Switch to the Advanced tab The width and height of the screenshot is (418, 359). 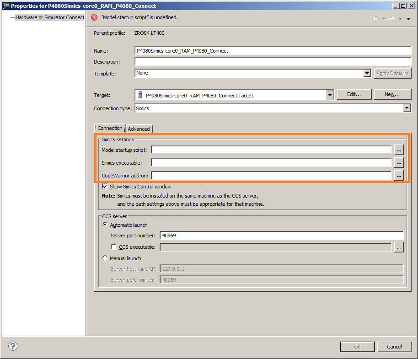point(139,129)
